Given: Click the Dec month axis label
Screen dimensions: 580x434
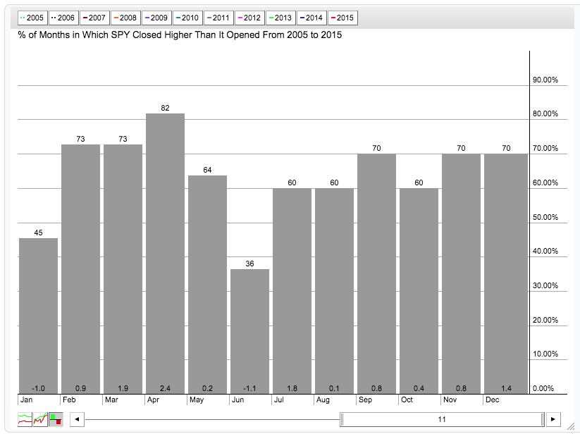Looking at the screenshot, I should click(x=493, y=399).
